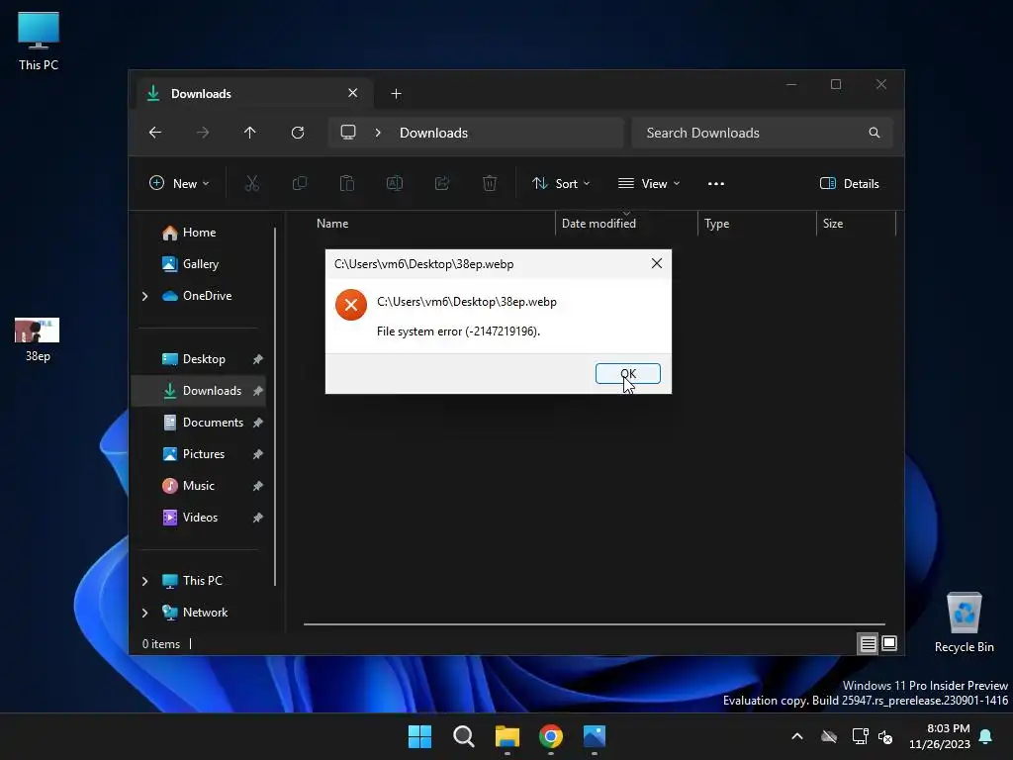Image resolution: width=1013 pixels, height=760 pixels.
Task: Go up one folder level
Action: [250, 133]
